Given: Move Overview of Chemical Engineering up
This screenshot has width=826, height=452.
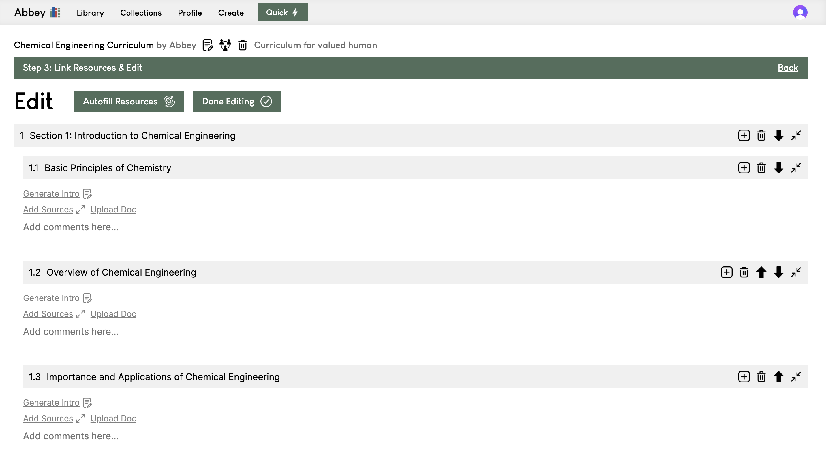Looking at the screenshot, I should (761, 272).
